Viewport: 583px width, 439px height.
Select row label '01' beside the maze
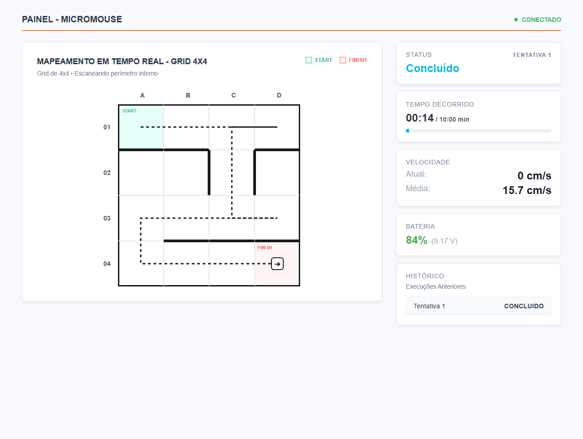coord(107,127)
